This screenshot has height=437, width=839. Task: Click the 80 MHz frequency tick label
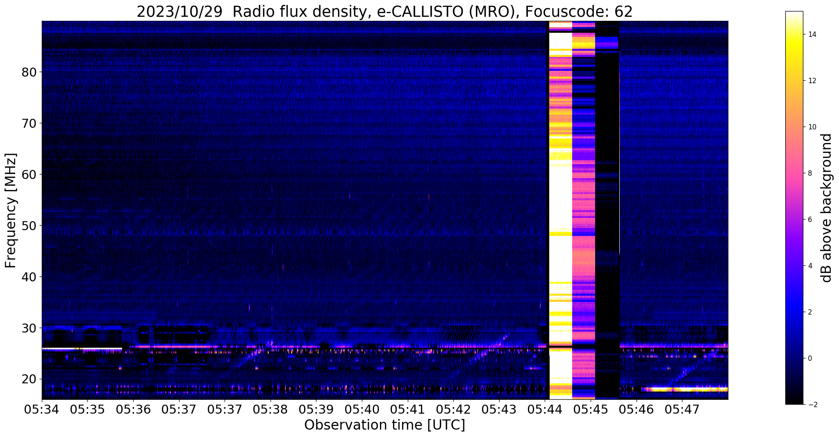[x=29, y=72]
